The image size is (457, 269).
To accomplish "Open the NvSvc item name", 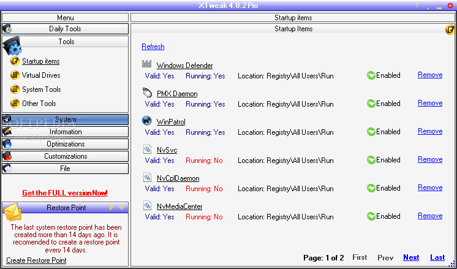I will (167, 150).
